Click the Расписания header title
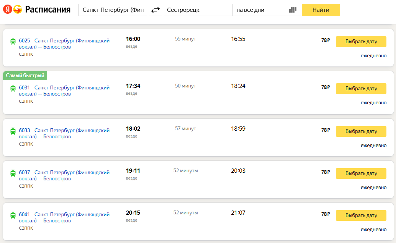Viewport: 396px width, 243px height. (x=48, y=10)
